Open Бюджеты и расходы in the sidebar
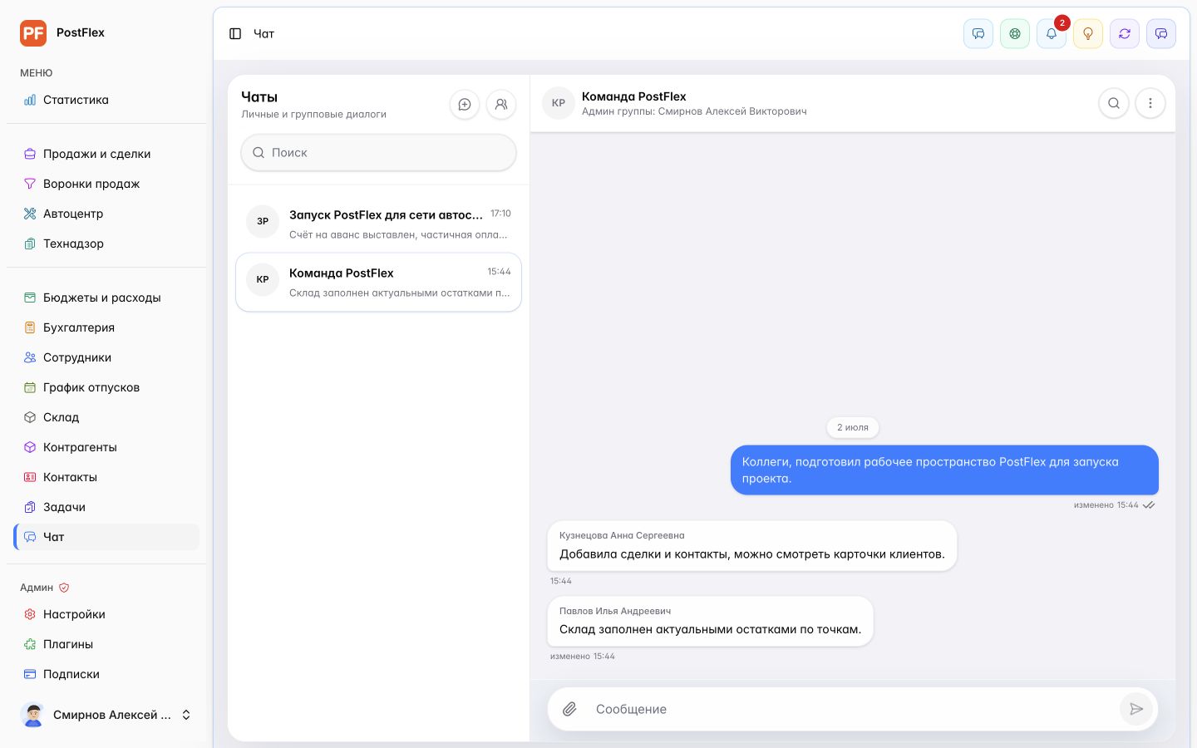The width and height of the screenshot is (1197, 748). point(106,298)
